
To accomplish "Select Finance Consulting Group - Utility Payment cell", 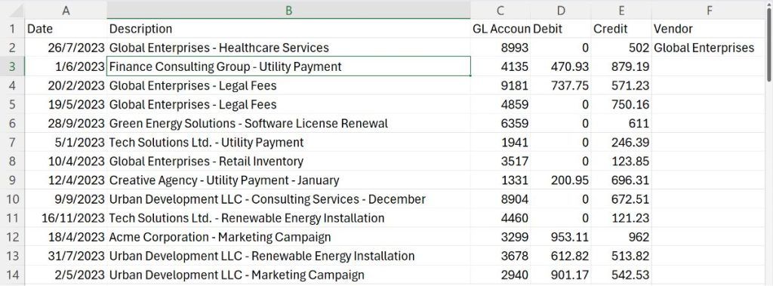I will 288,66.
